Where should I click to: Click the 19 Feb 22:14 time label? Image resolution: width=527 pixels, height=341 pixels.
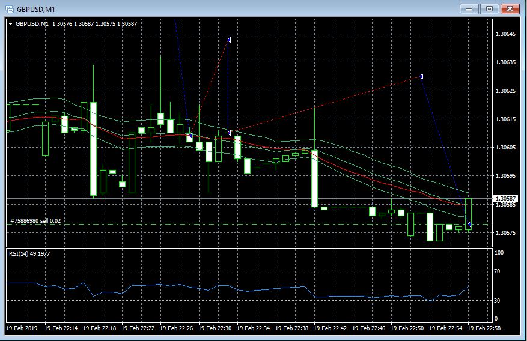tap(61, 328)
